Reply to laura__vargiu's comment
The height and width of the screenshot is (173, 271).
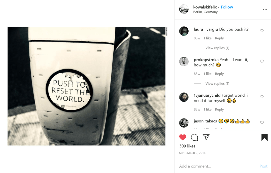219,38
